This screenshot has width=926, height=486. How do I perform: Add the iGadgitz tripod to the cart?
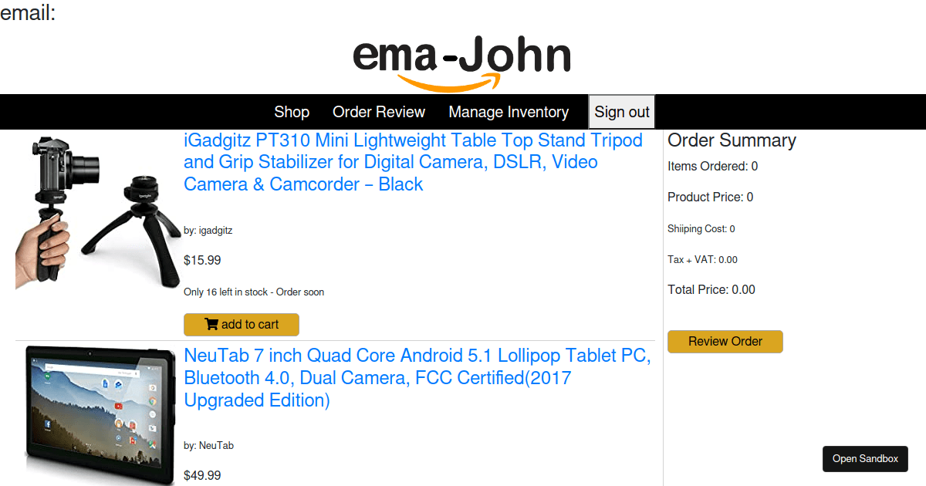pyautogui.click(x=242, y=324)
